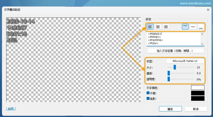This screenshot has height=117, width=213.
Task: Click the text box scroll down arrow
Action: coord(202,44)
